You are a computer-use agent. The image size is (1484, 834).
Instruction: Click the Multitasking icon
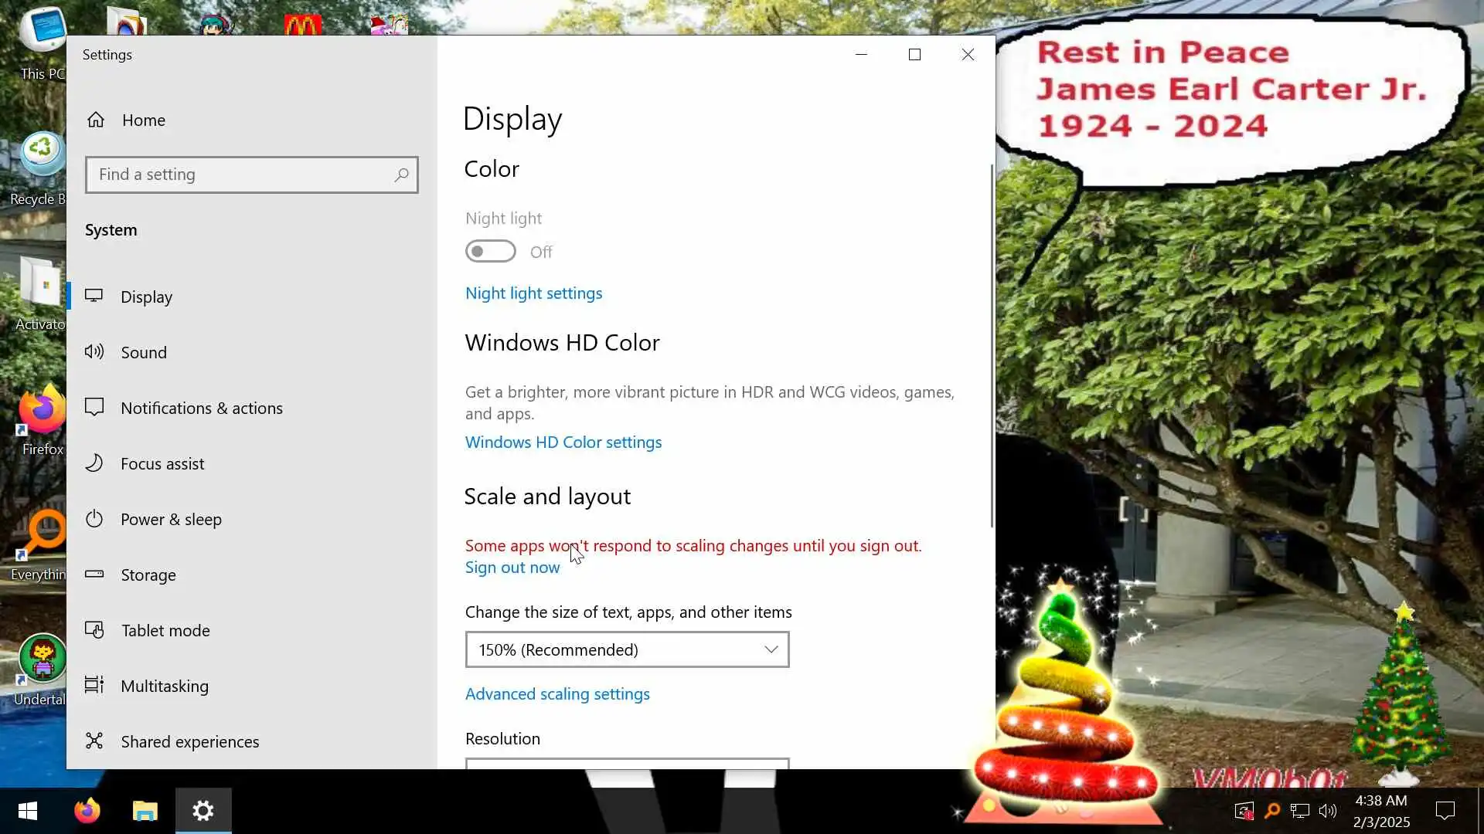pos(94,686)
